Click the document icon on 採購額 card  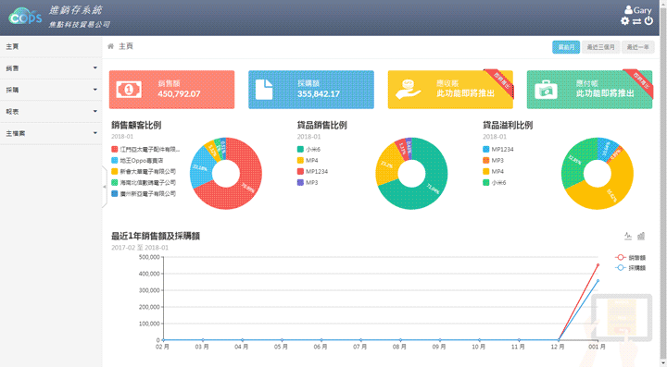click(x=264, y=90)
